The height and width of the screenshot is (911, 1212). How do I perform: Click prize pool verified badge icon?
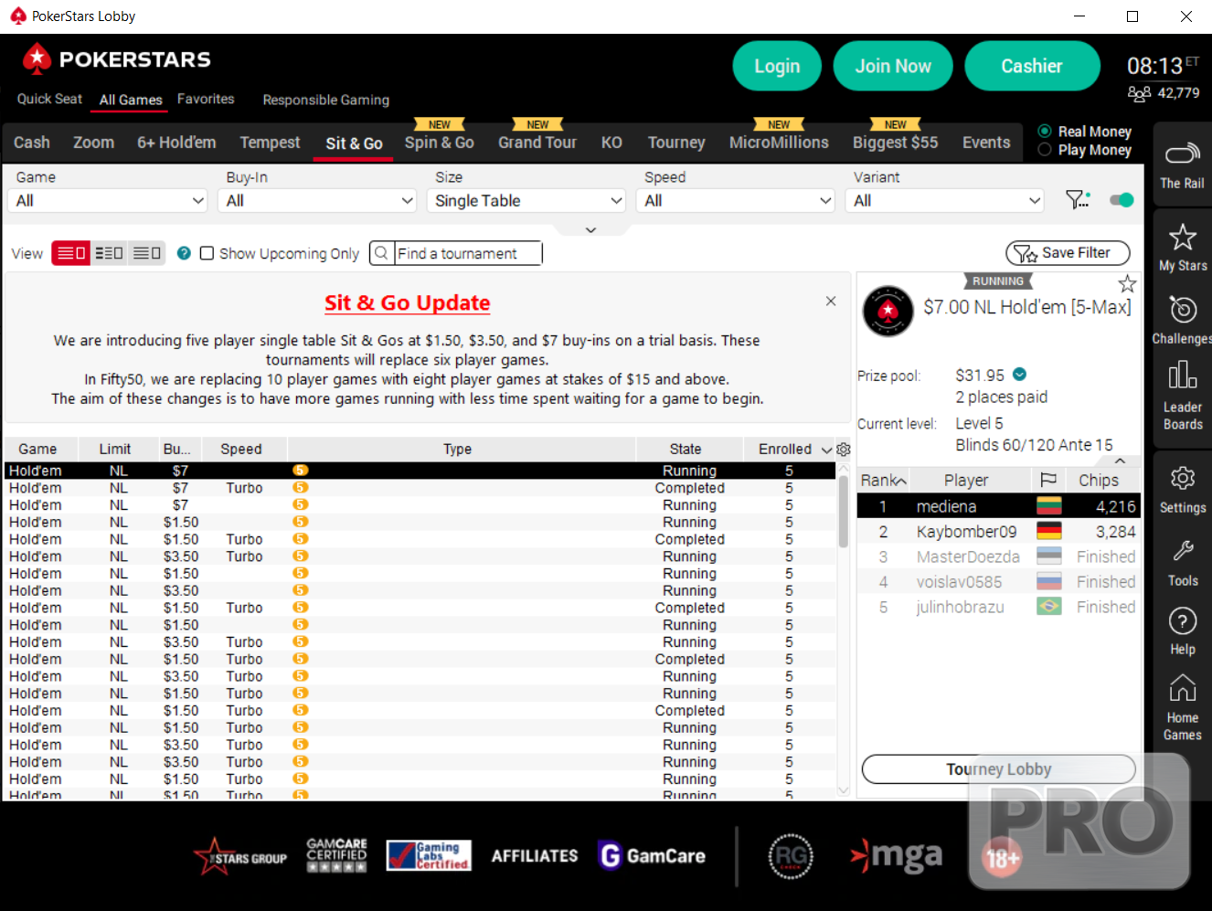point(1019,374)
